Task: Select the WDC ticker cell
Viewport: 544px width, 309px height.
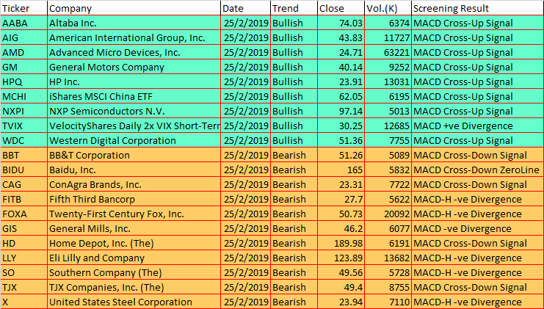Action: click(24, 140)
